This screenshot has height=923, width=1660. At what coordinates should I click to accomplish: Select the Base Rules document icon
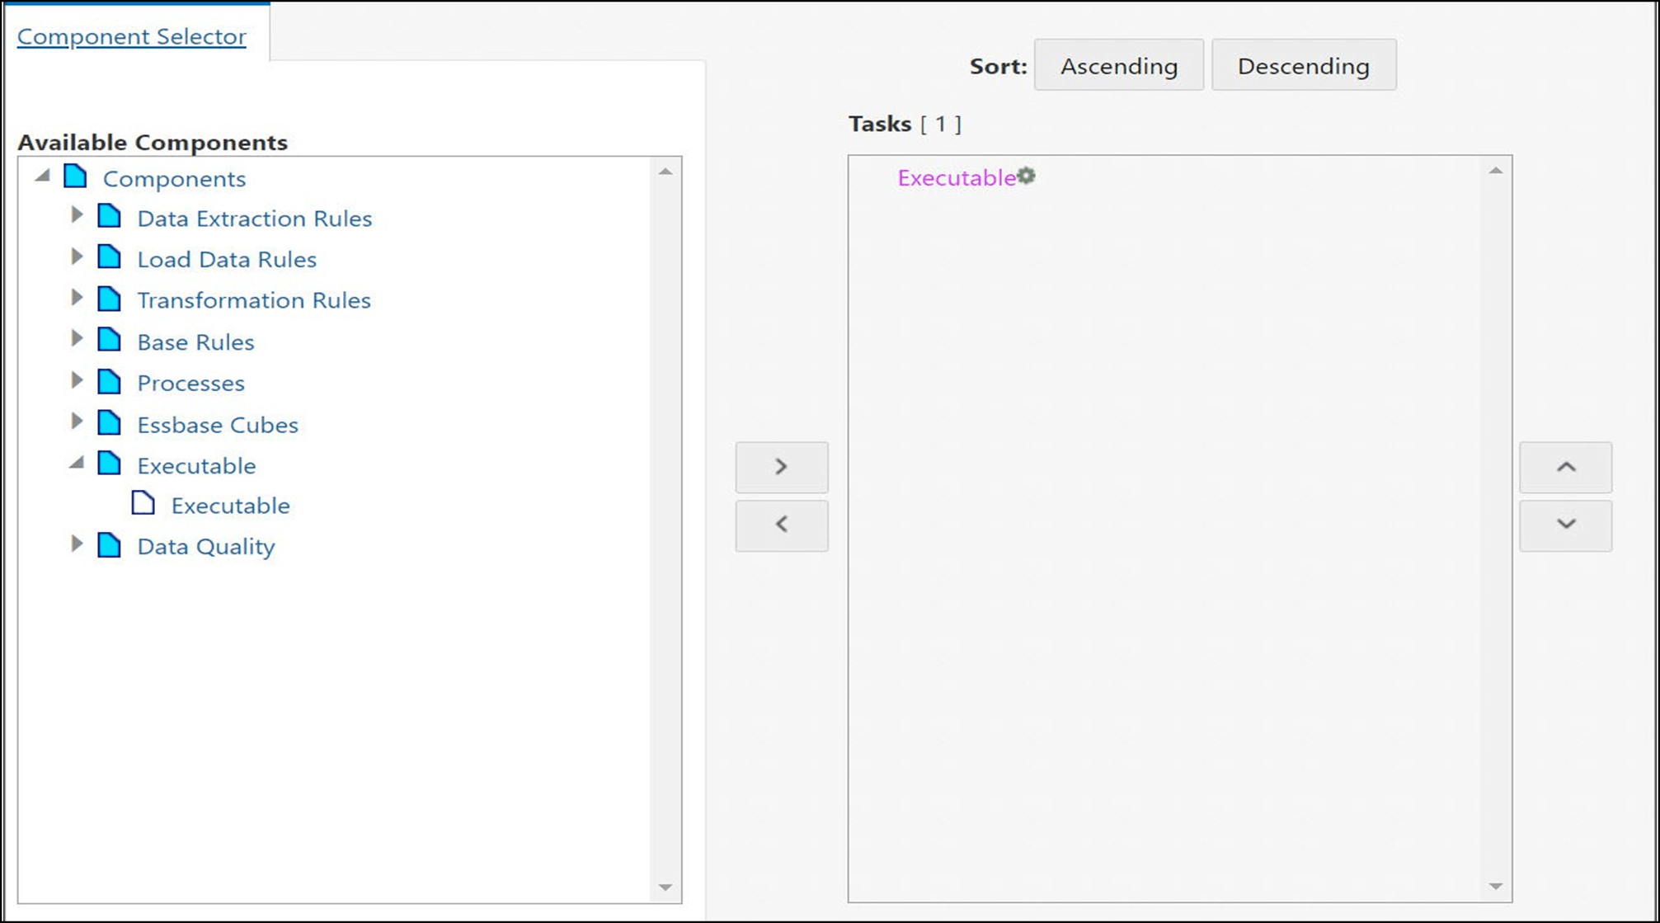[x=111, y=341]
